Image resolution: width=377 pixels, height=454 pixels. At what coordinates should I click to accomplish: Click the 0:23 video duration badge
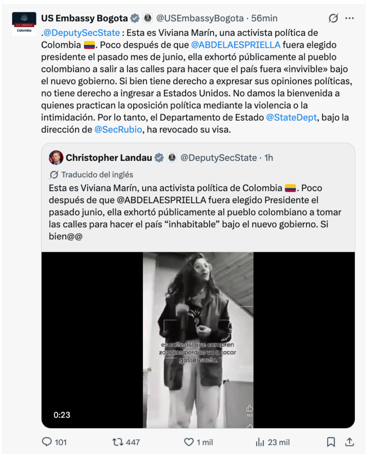pos(62,415)
